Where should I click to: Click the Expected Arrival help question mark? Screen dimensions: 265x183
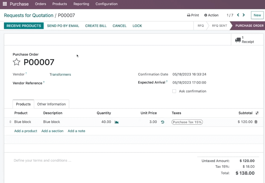click(x=167, y=81)
